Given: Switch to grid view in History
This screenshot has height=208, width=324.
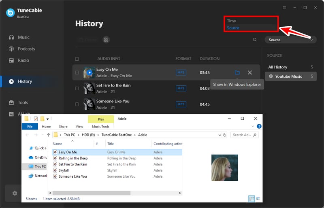Looking at the screenshot, I should pos(106,39).
